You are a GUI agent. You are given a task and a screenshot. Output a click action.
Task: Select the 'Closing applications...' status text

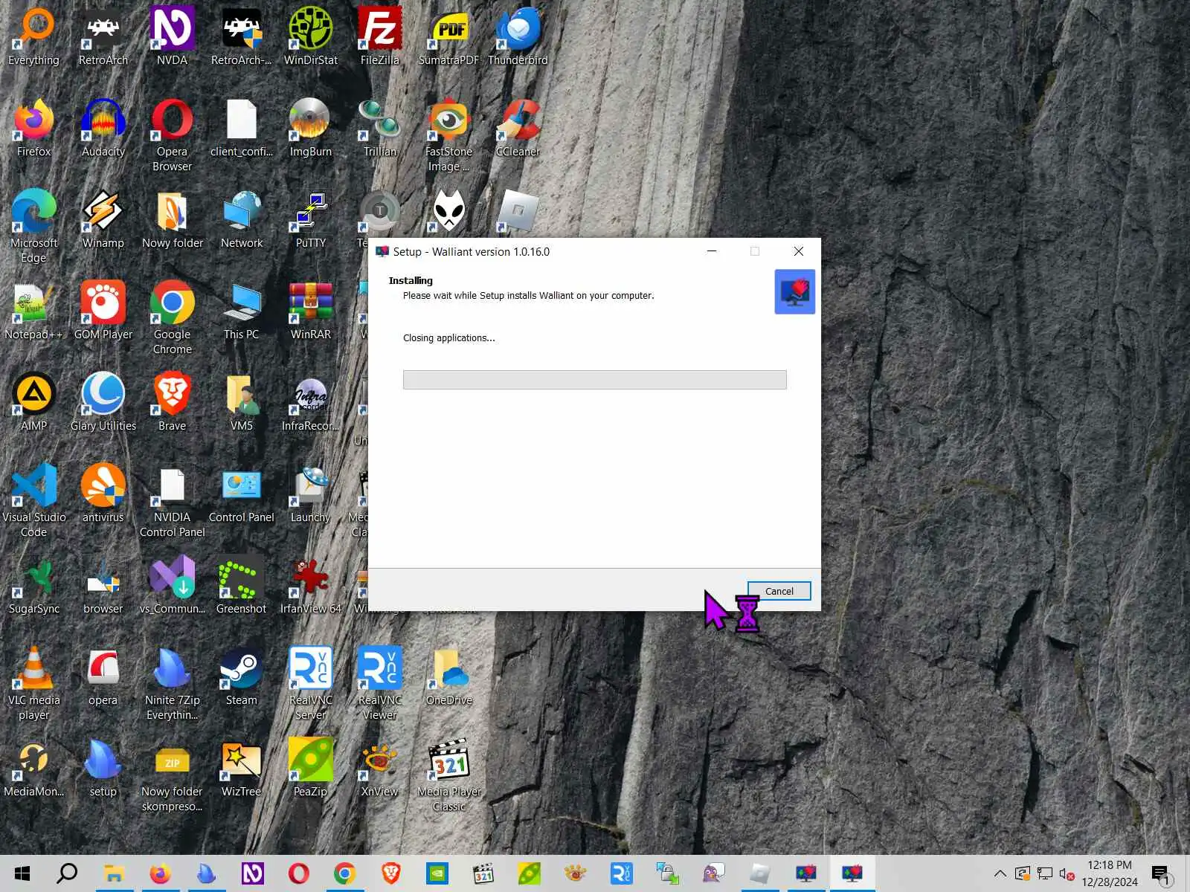point(448,337)
